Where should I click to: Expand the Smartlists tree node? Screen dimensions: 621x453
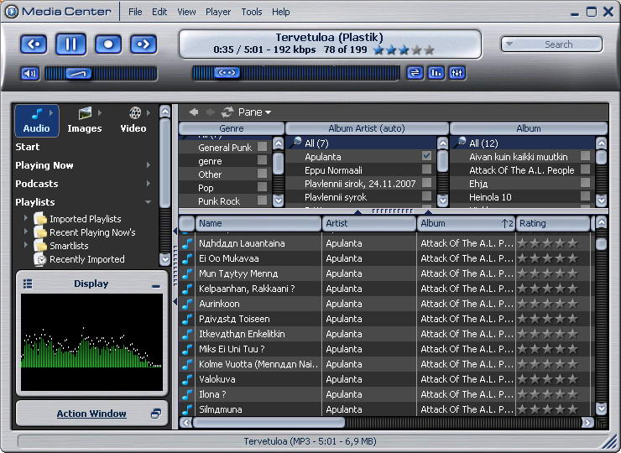(26, 245)
